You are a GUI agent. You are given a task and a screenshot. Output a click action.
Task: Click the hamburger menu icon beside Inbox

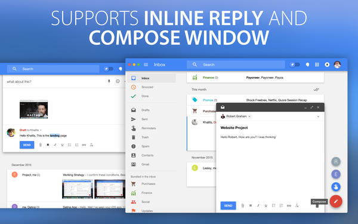tap(146, 65)
